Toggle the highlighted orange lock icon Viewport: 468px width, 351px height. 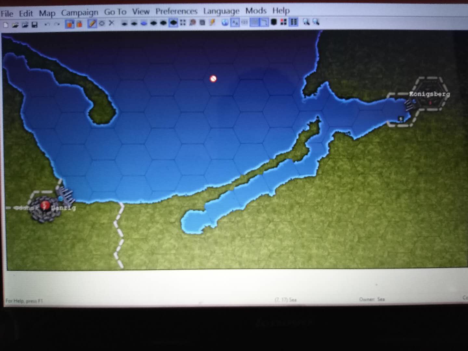70,24
